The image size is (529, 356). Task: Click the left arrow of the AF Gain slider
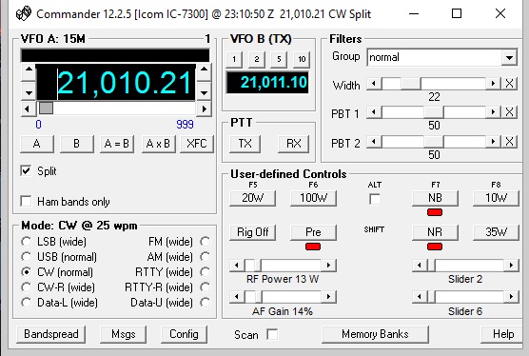pyautogui.click(x=237, y=297)
